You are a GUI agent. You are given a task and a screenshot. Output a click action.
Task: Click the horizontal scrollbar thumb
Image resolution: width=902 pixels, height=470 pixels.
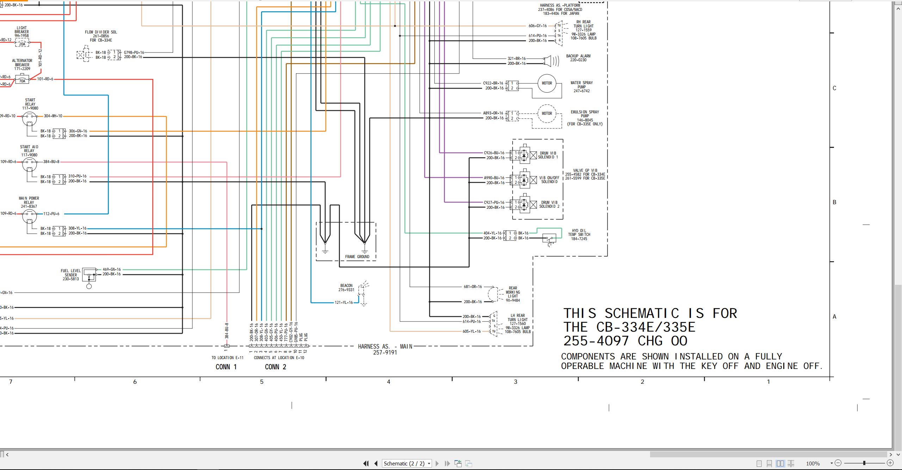[768, 455]
